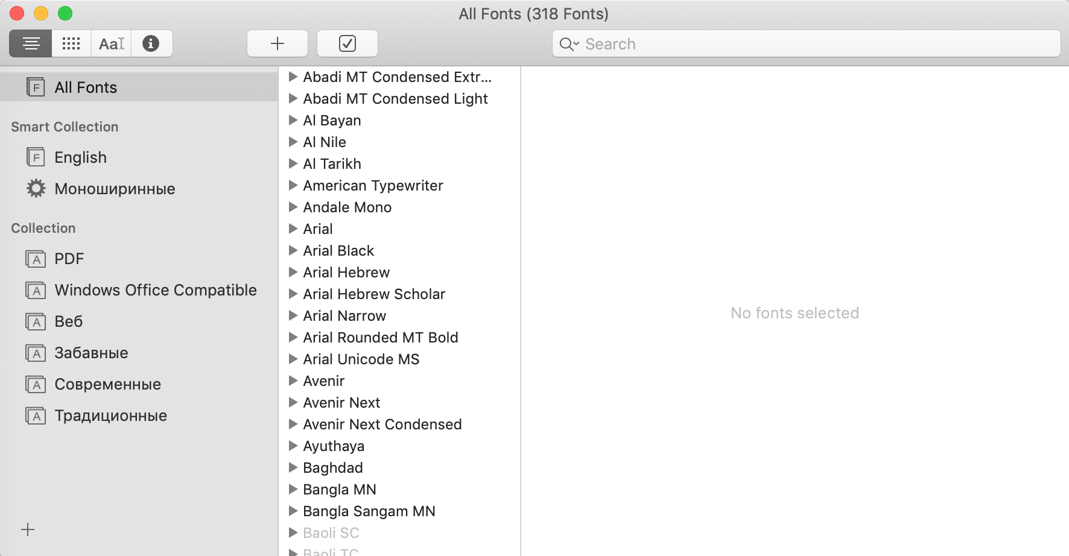Click the Search input field
Screen dimensions: 1069x556
pos(806,44)
